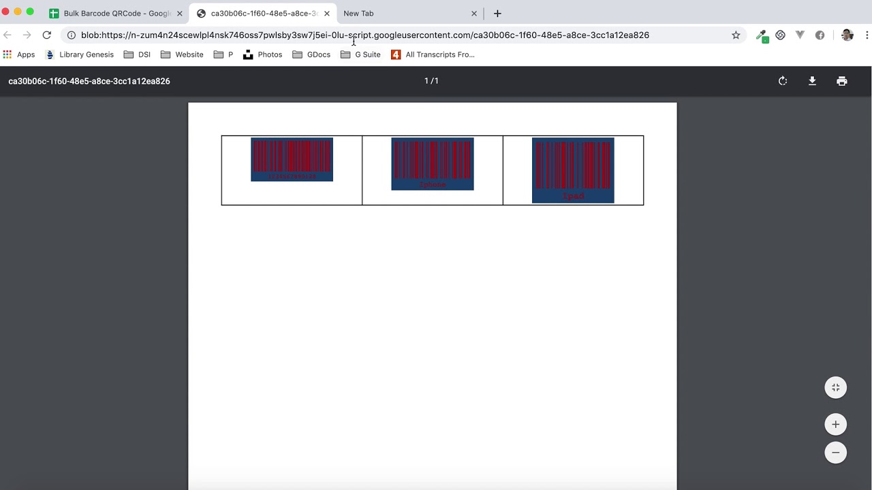
Task: Print the barcode PDF
Action: tap(842, 81)
